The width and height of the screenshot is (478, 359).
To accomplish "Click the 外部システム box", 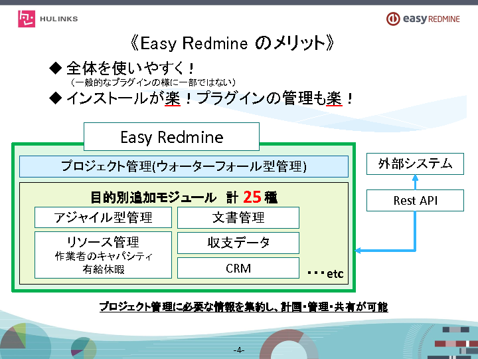I will click(x=415, y=164).
